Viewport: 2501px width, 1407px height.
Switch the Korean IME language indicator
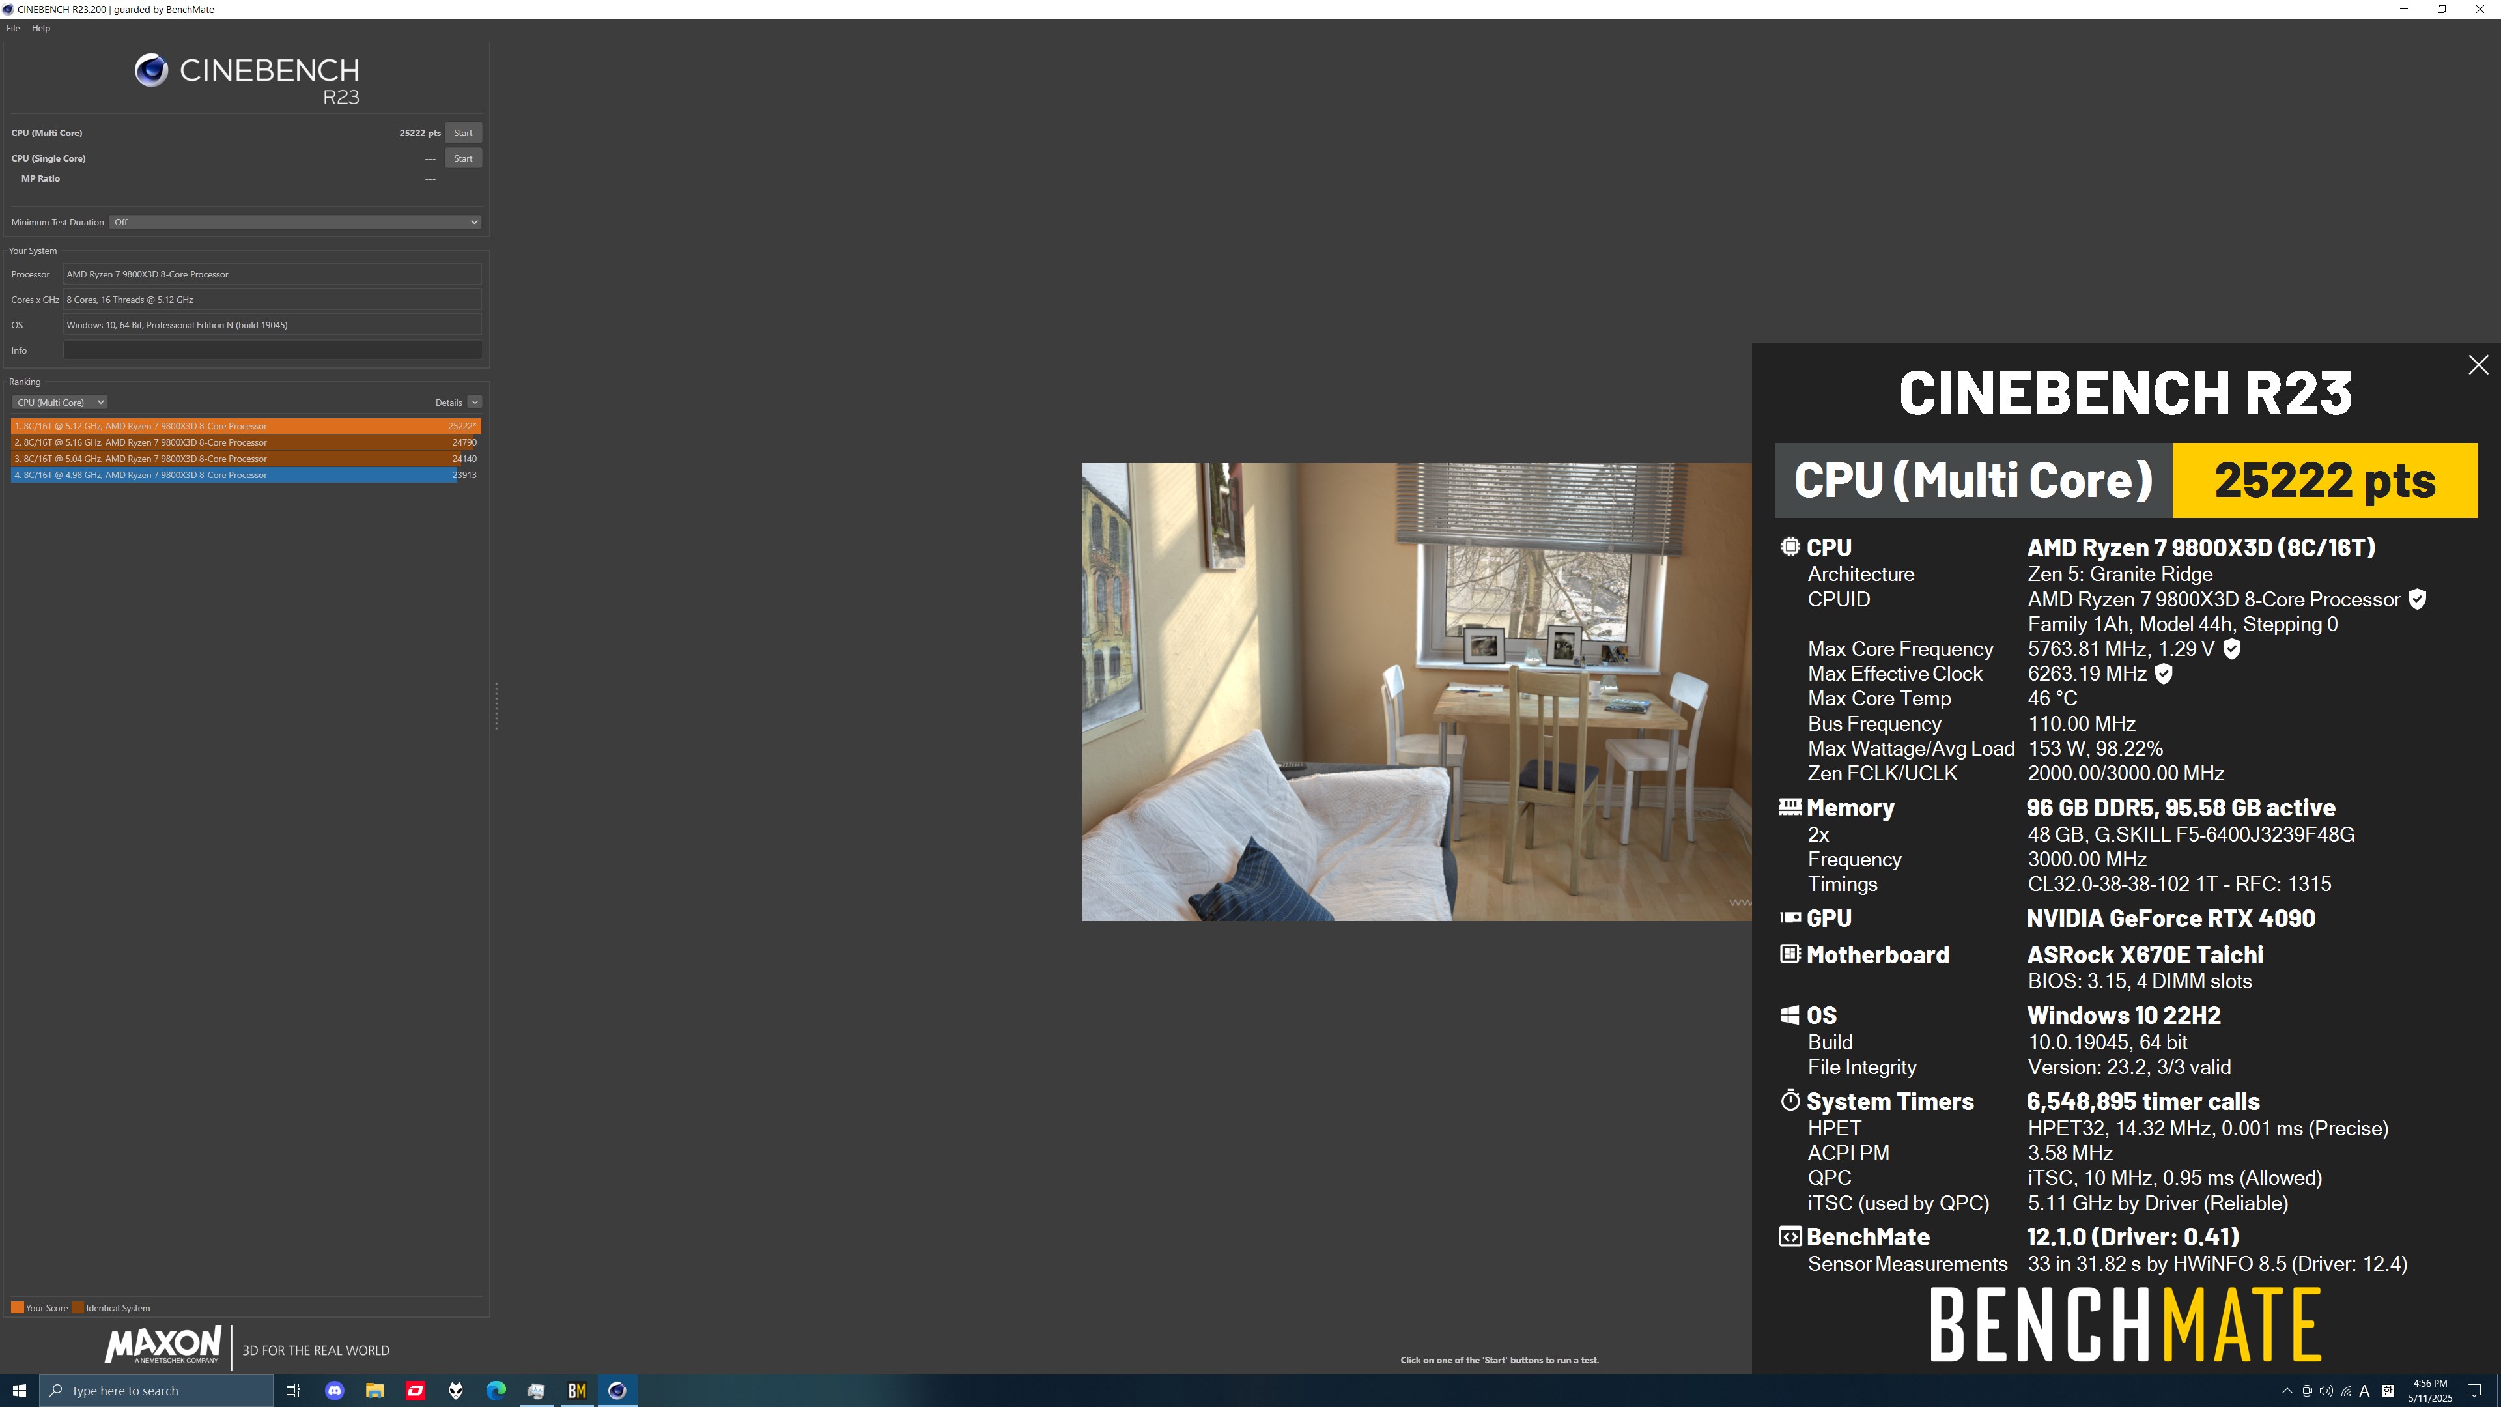(2388, 1391)
